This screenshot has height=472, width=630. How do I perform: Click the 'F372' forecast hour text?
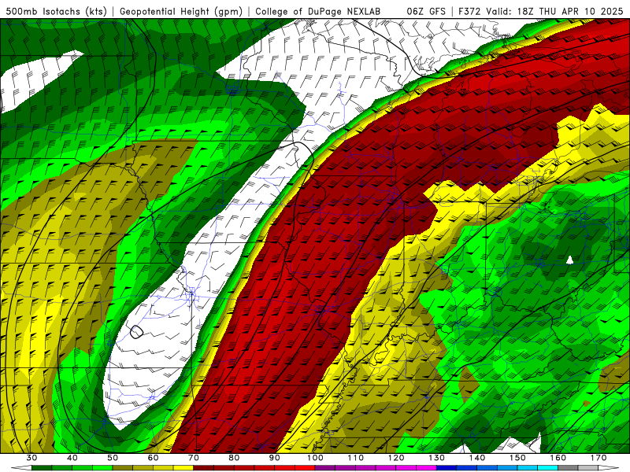tap(469, 12)
